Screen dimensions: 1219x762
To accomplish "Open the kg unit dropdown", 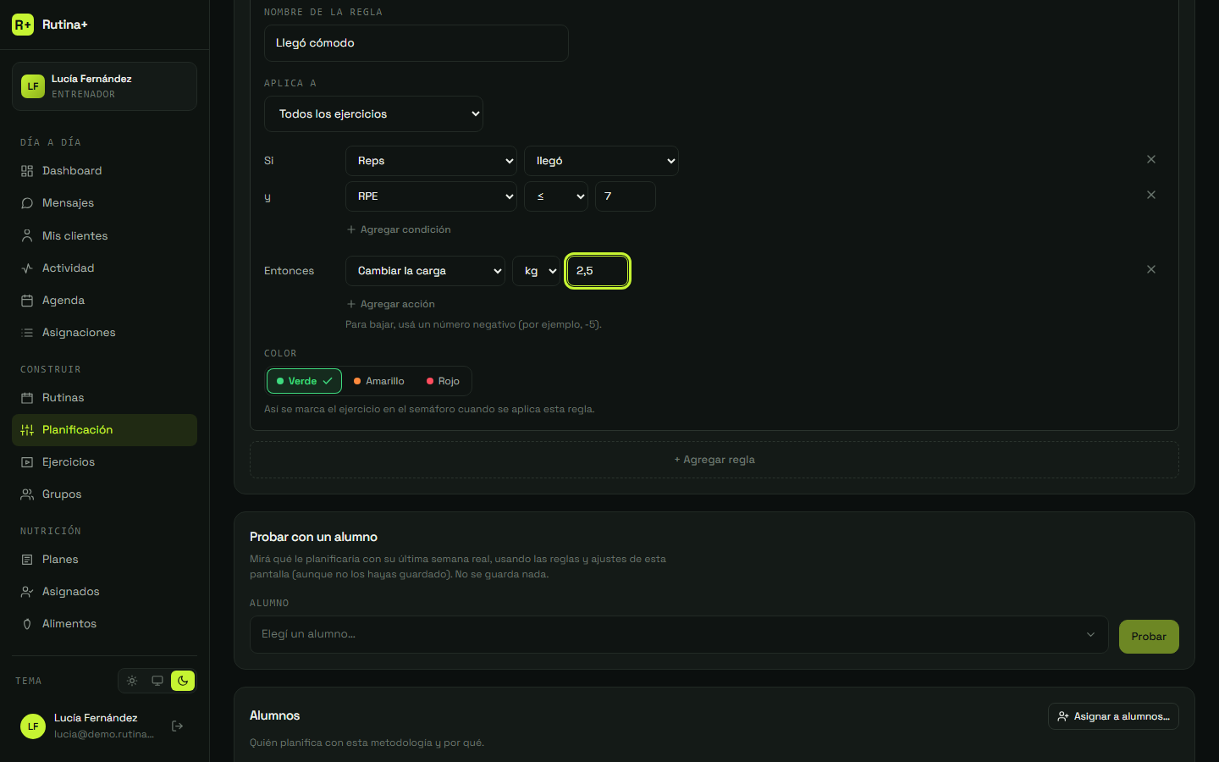I will tap(537, 271).
